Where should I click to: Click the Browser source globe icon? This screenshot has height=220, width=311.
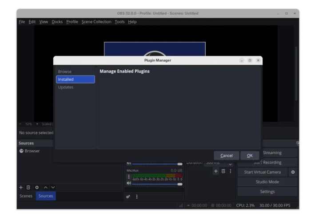tap(21, 151)
